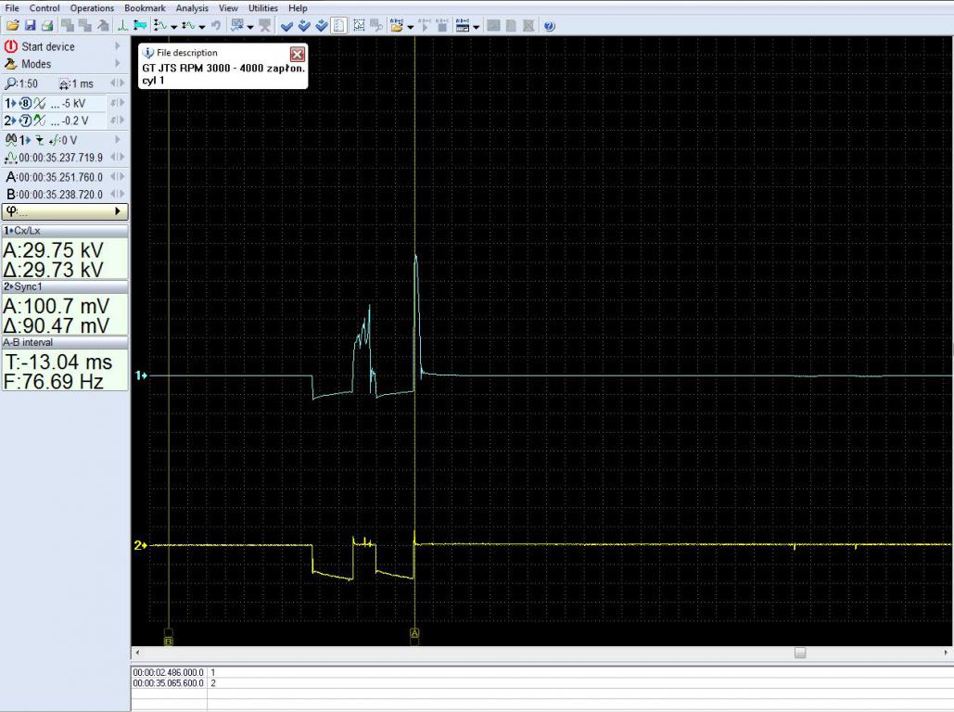Click the dashed-box waveform selection toolbar icon
The image size is (954, 712).
pyautogui.click(x=359, y=26)
